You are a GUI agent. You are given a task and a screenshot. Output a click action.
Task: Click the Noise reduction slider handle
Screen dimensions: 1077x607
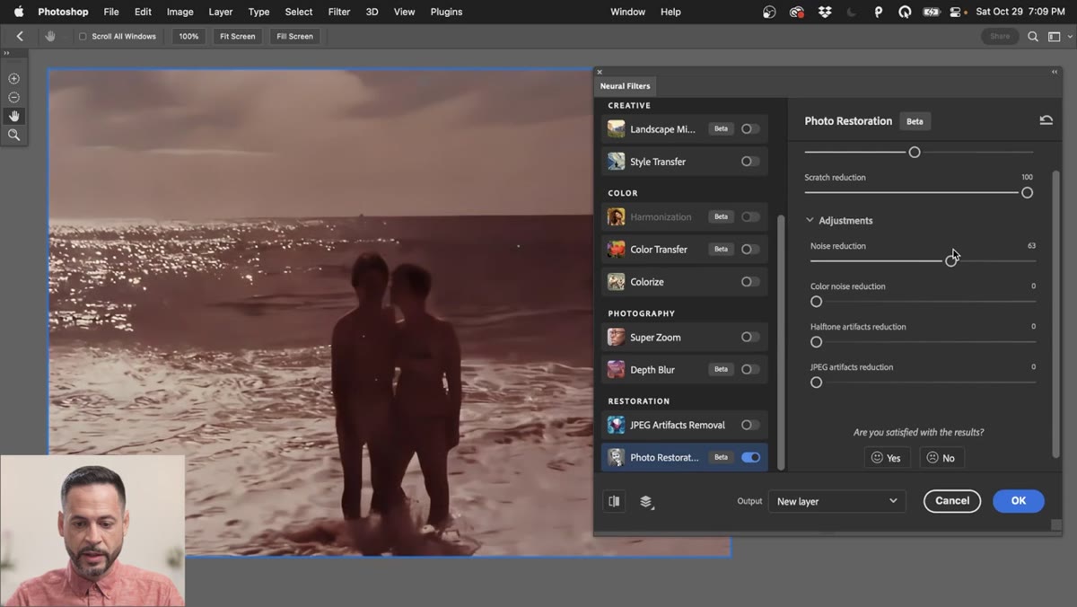950,260
